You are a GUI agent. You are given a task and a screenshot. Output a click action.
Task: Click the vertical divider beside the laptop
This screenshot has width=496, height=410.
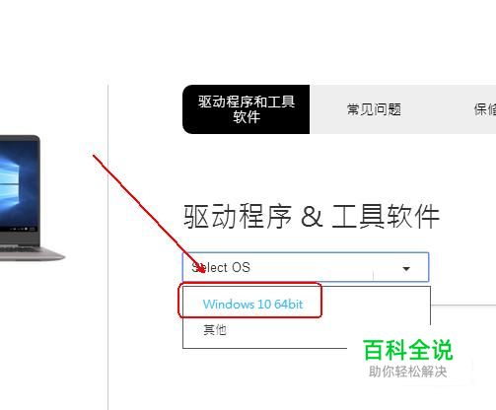click(108, 246)
